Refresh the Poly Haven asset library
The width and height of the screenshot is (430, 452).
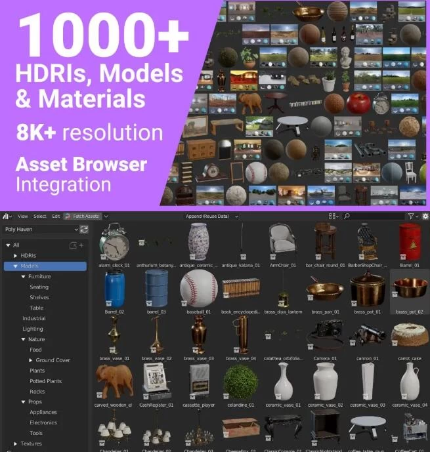click(83, 230)
